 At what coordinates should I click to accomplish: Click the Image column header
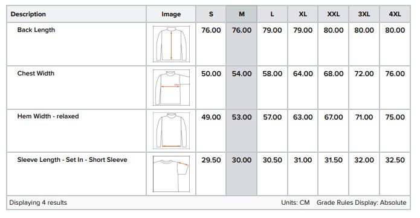tap(171, 14)
